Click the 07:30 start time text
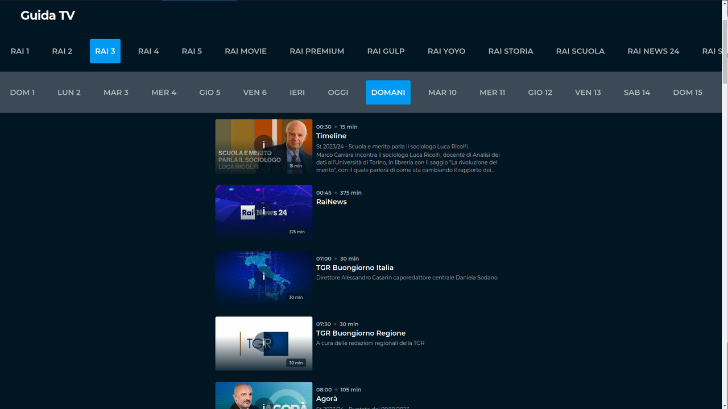The width and height of the screenshot is (728, 409). point(324,324)
